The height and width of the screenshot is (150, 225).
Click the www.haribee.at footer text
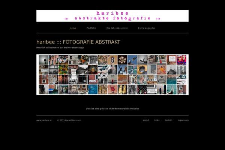44,120
